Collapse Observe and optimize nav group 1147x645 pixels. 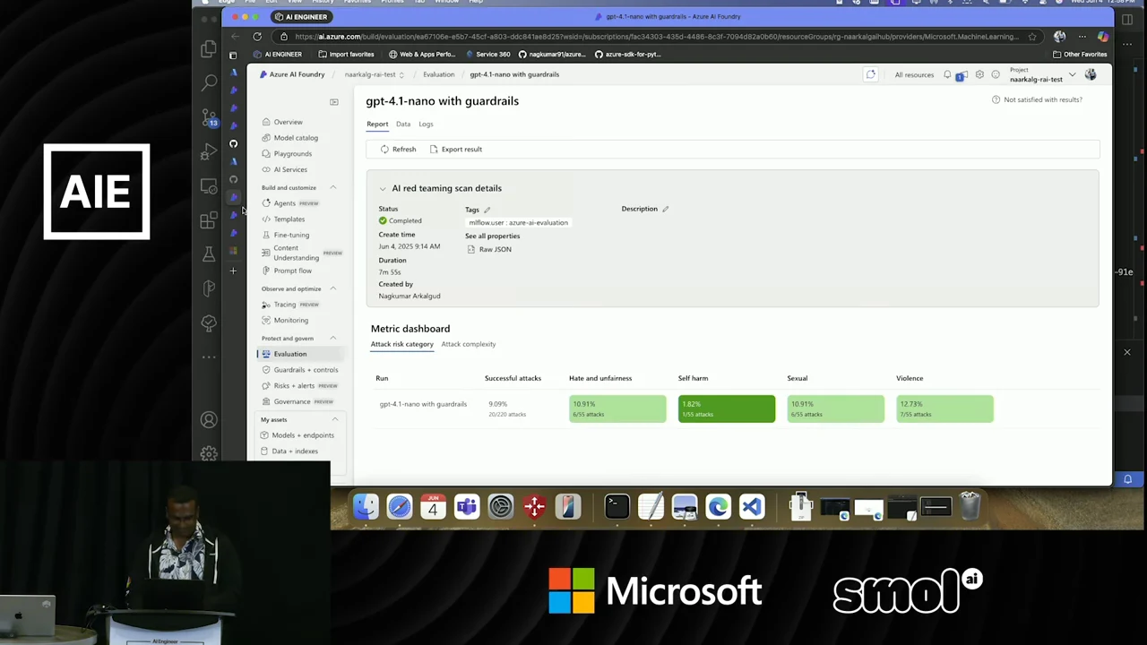coord(332,288)
